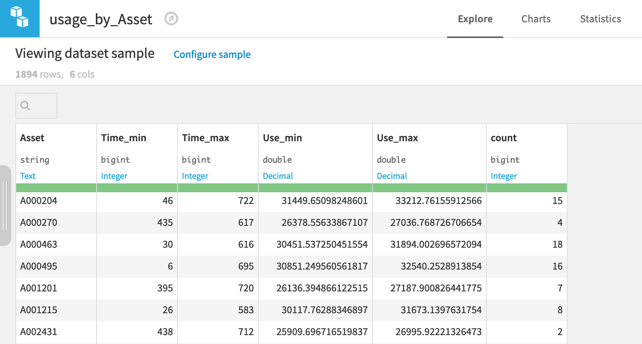Viewport: 642px width, 344px height.
Task: Click the Configure sample link
Action: point(212,55)
